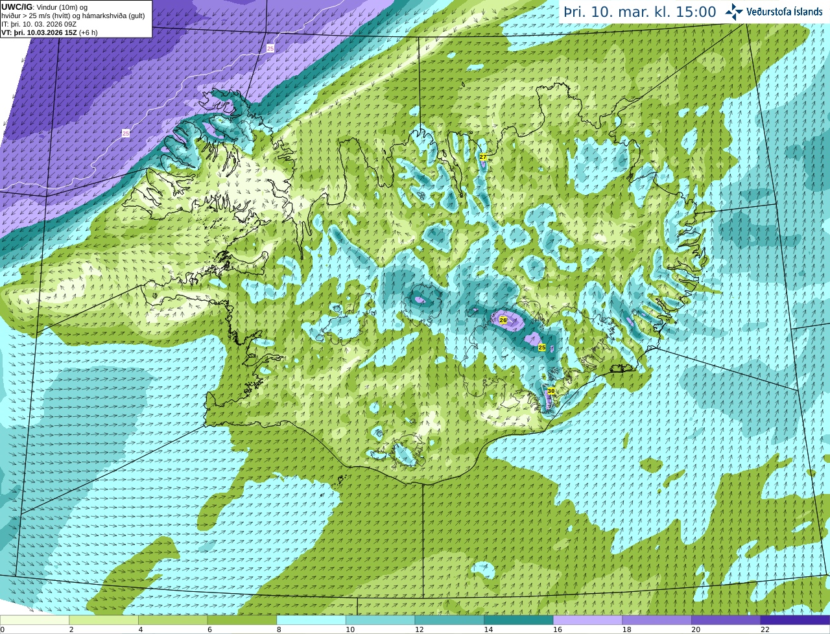Select the darkest above-22 m/s legend swatch
This screenshot has height=634, width=830.
coord(796,620)
